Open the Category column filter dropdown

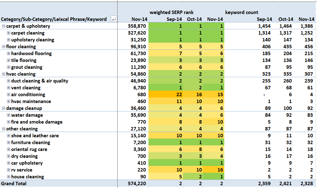114,19
